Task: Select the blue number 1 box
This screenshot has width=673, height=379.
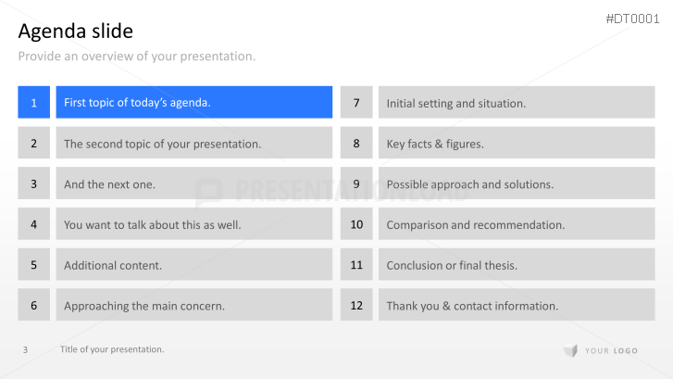Action: [x=34, y=102]
